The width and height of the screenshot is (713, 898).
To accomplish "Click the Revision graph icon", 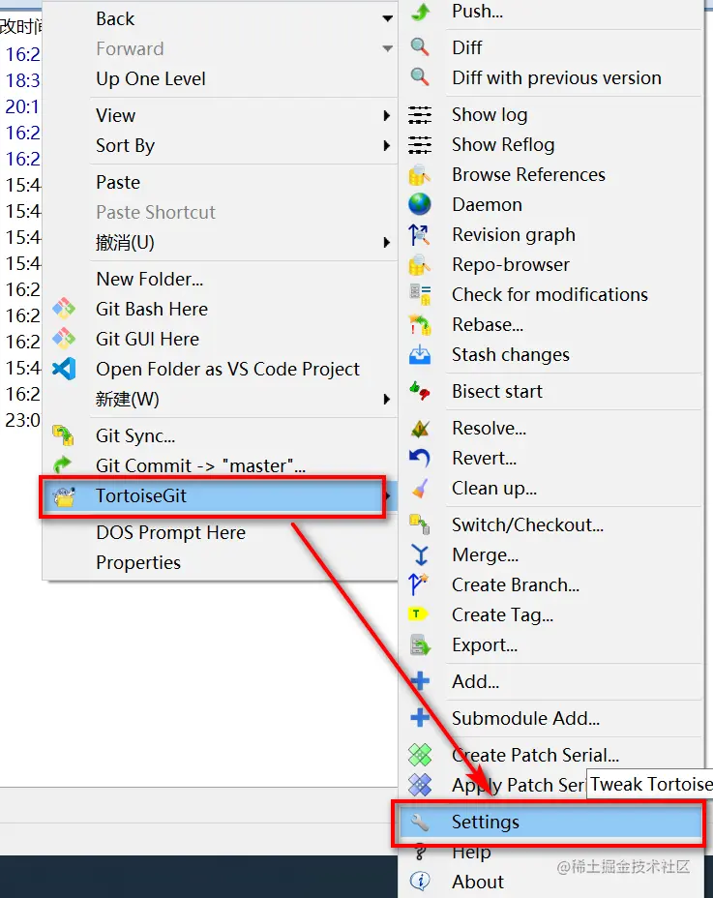I will click(419, 235).
